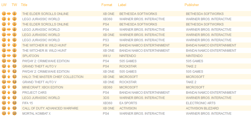Viewport: 251px width, 116px height.
Task: Click the down arrow icon in the Minecraft: Xbox Edition row
Action: [9, 87]
